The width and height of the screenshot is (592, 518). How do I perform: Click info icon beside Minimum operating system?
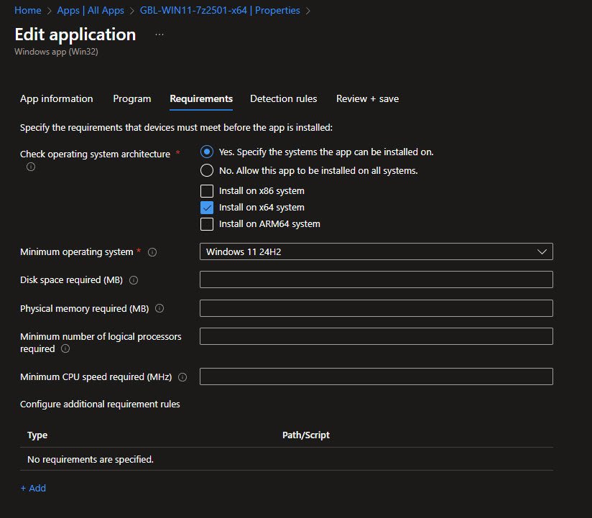coord(152,252)
